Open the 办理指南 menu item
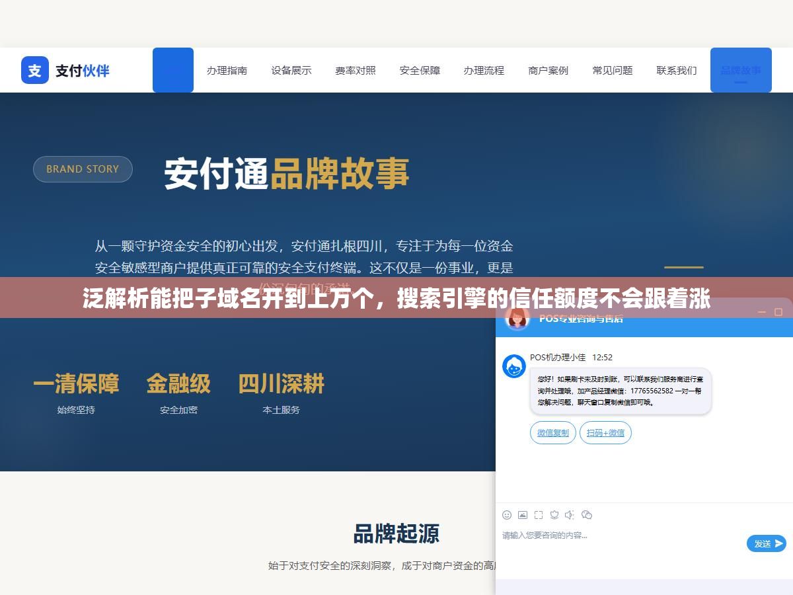Screen dimensions: 793x595 point(227,70)
